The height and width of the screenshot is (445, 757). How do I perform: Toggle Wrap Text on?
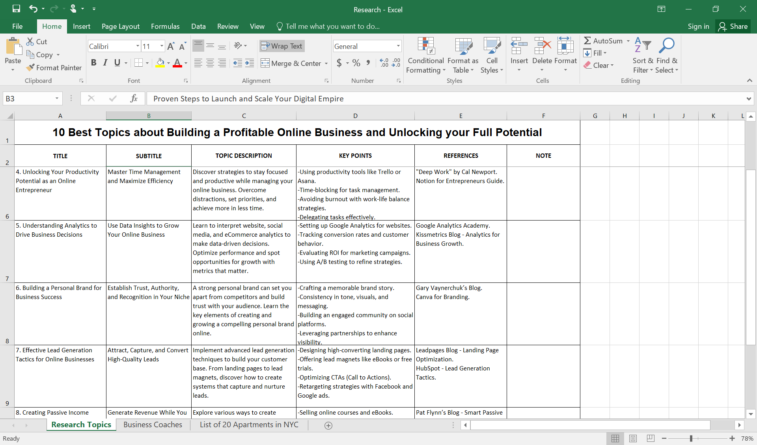pyautogui.click(x=282, y=46)
